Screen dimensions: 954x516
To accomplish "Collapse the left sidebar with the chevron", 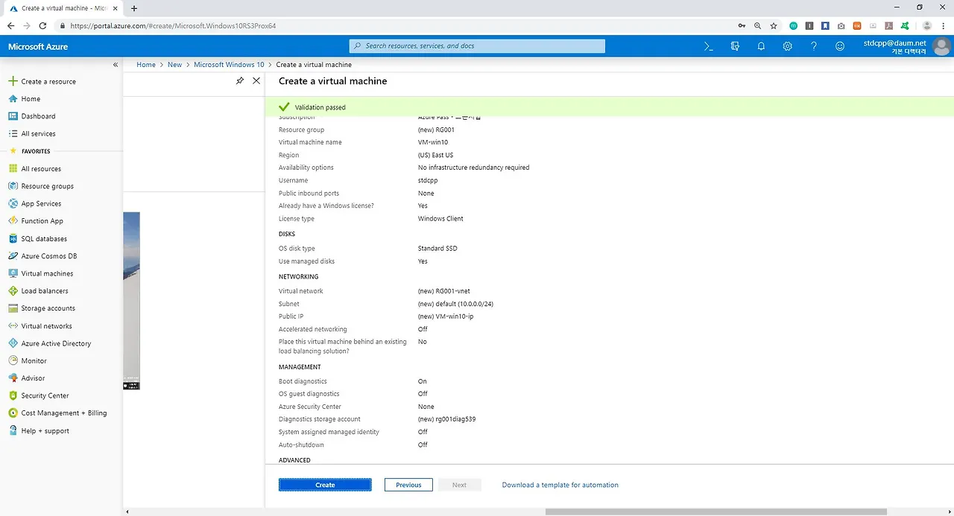I will [x=116, y=65].
